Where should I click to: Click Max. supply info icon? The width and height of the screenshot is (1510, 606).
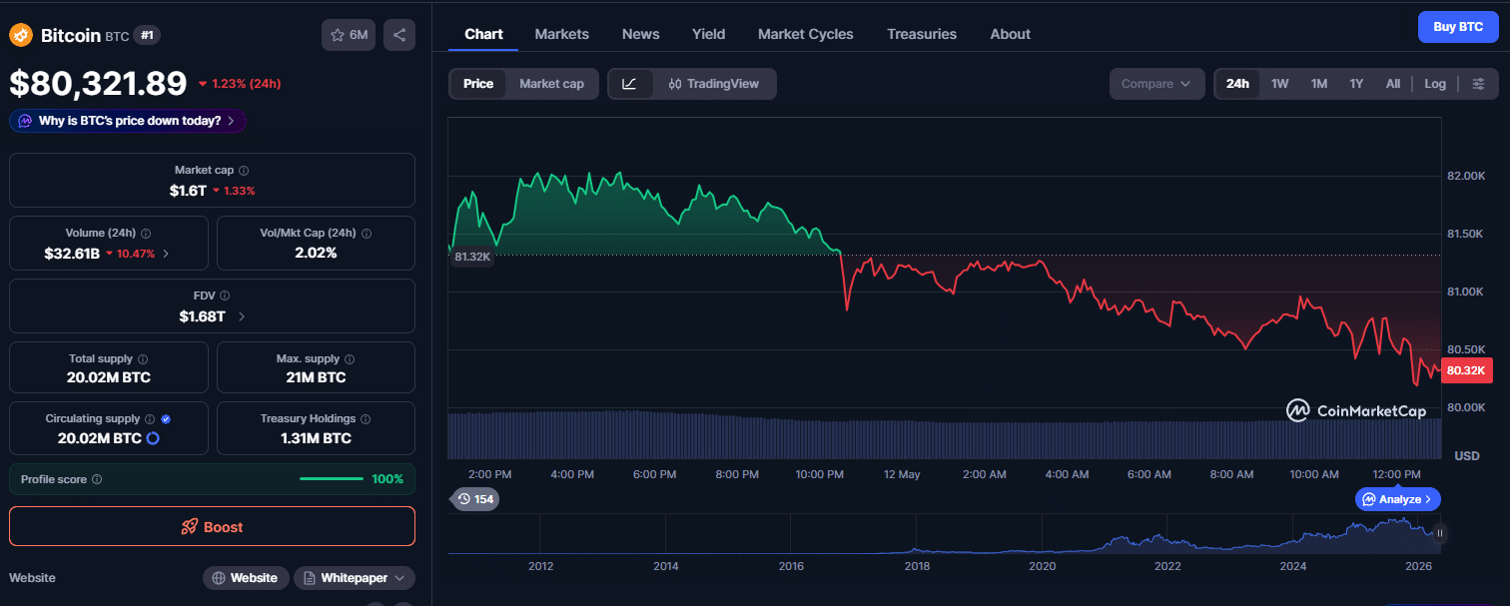pos(351,358)
